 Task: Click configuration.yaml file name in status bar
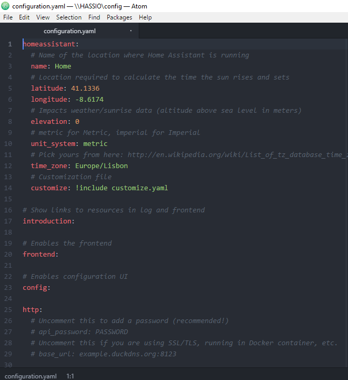(30, 376)
